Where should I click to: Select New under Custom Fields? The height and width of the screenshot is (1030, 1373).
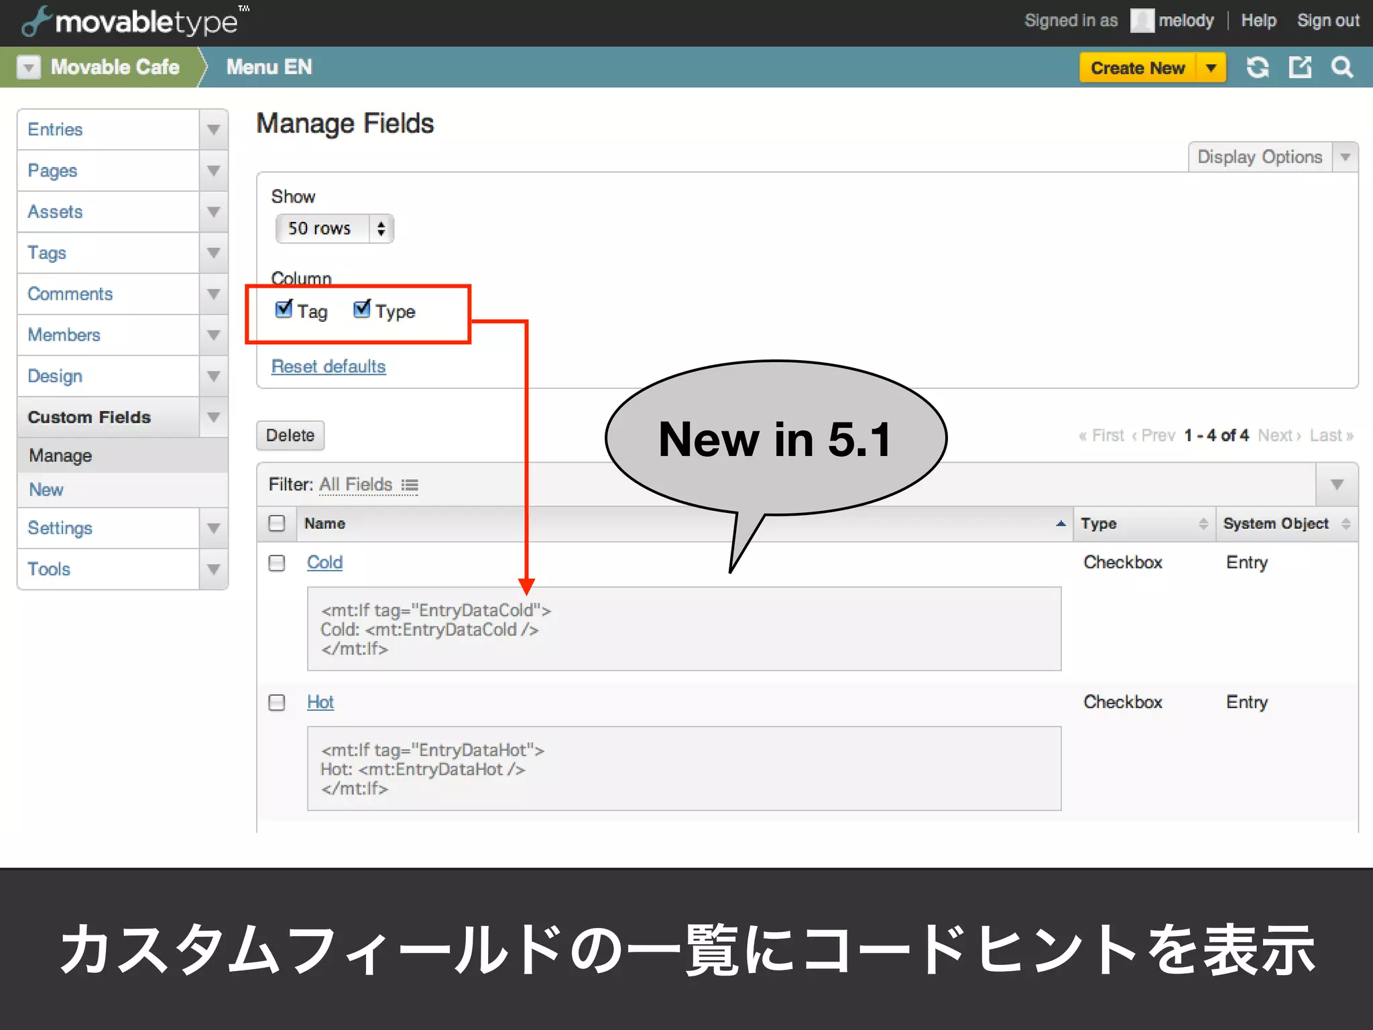coord(123,490)
